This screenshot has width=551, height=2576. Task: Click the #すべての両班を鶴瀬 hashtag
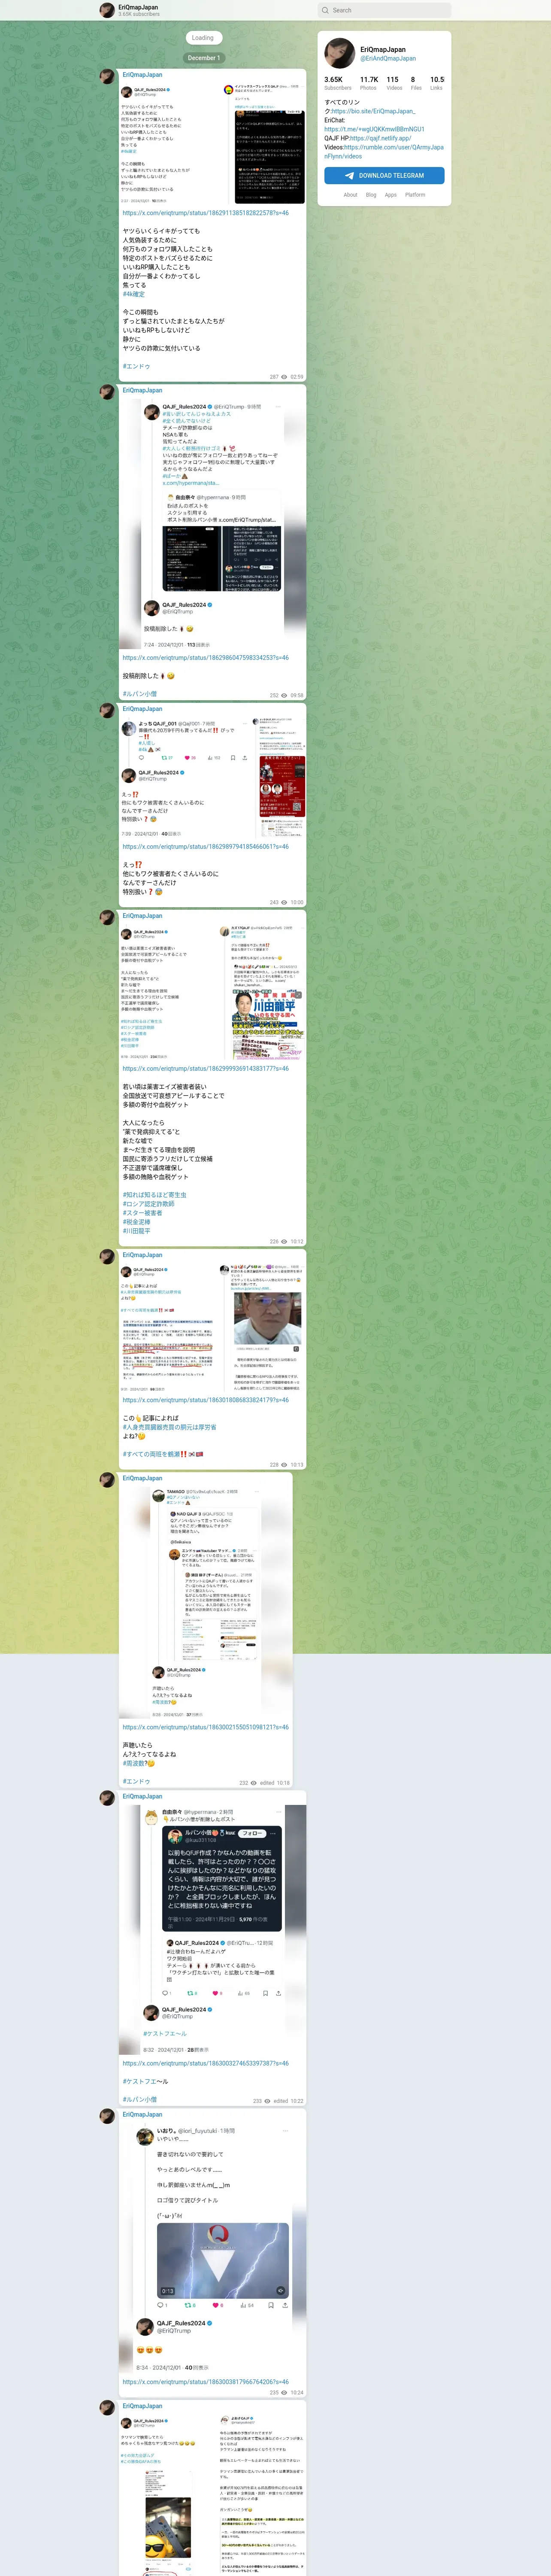click(x=151, y=1454)
